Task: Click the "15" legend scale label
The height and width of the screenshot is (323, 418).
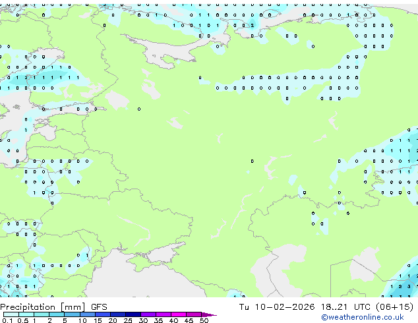Action: [98, 320]
